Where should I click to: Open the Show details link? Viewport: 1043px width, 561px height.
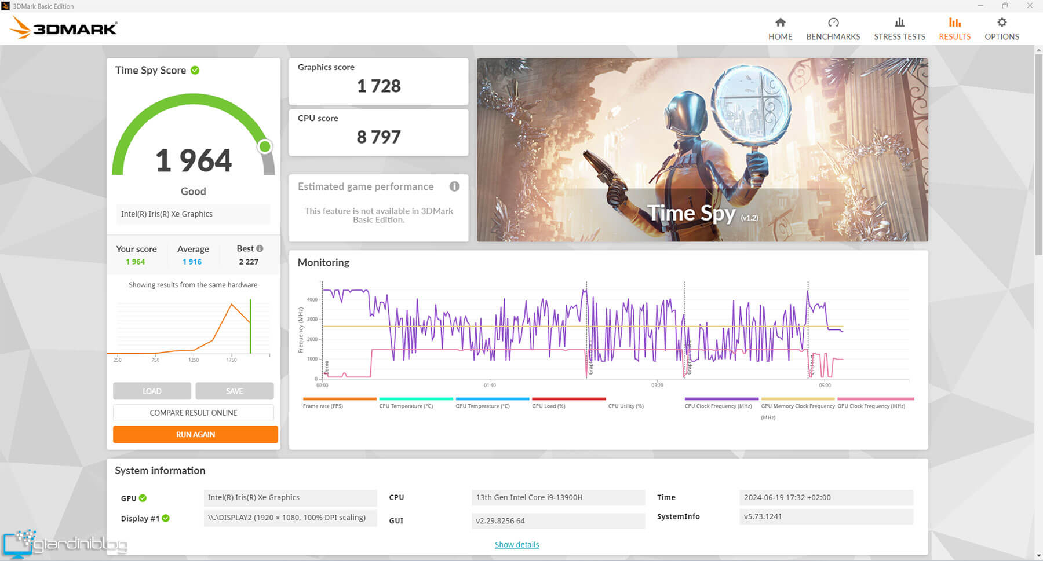point(517,545)
